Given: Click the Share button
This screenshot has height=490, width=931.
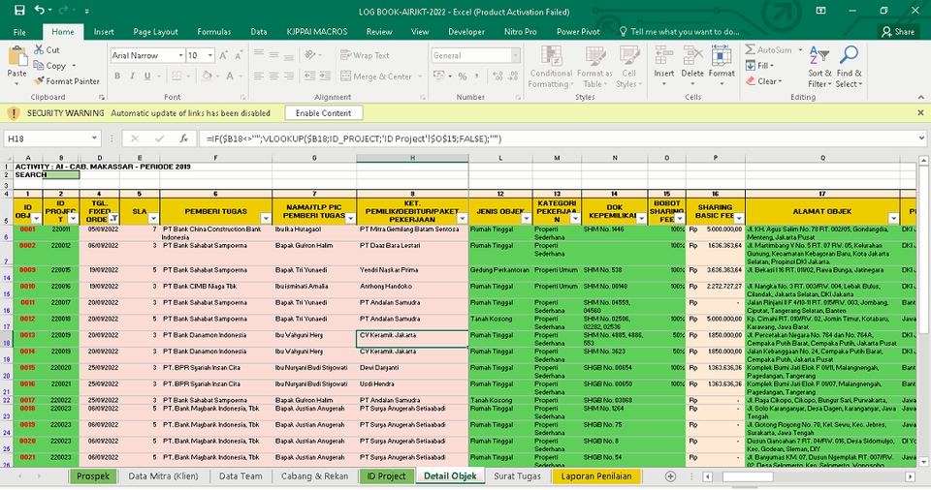Looking at the screenshot, I should [898, 31].
